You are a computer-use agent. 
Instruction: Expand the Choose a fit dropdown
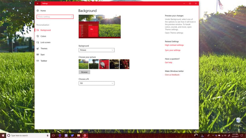(x=96, y=83)
